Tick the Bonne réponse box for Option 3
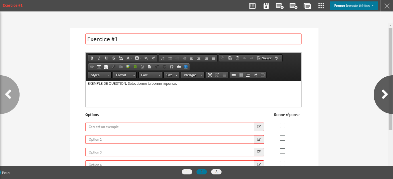The width and height of the screenshot is (393, 179). (x=283, y=151)
